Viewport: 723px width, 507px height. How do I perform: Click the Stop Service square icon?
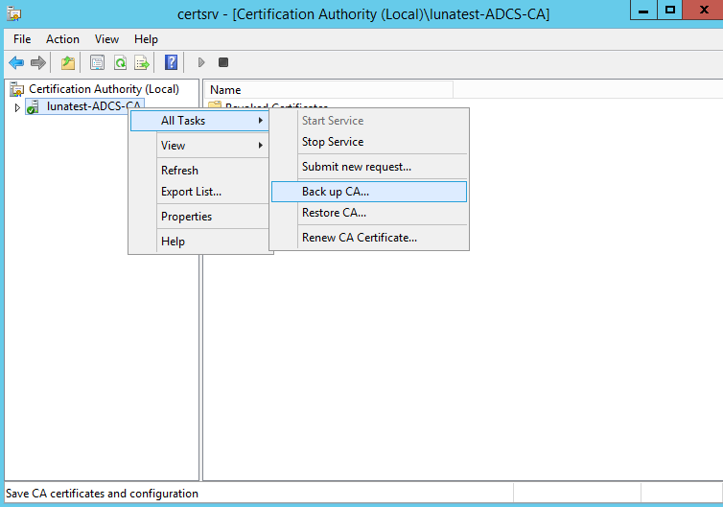click(223, 62)
